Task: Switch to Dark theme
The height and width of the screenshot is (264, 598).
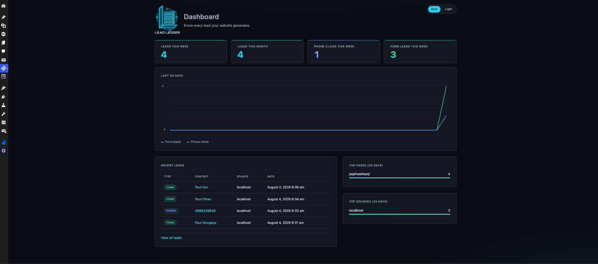Action: click(x=434, y=9)
